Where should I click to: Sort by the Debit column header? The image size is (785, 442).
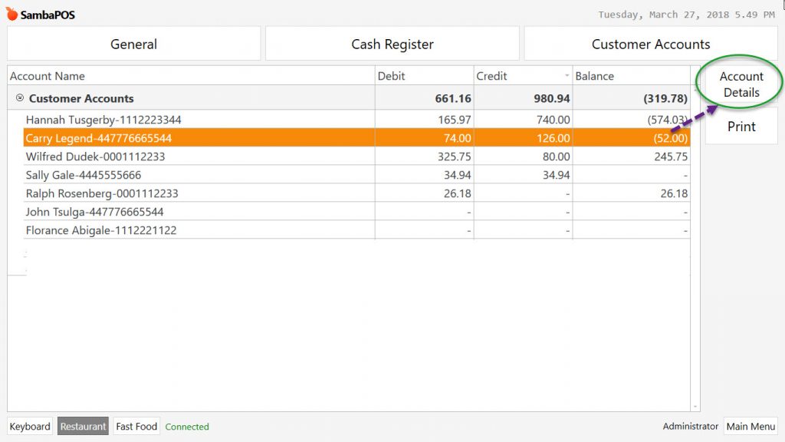coord(424,76)
